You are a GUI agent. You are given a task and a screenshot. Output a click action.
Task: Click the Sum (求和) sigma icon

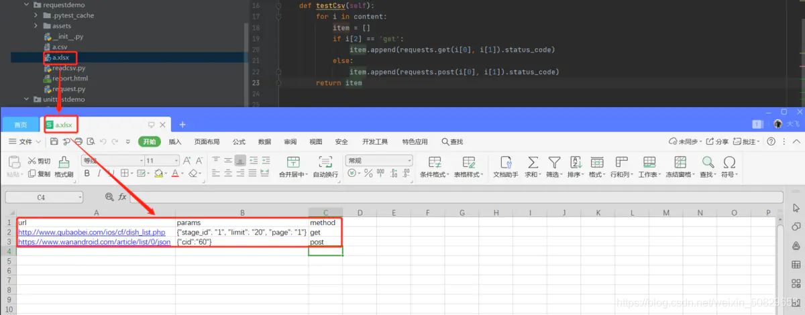point(533,162)
